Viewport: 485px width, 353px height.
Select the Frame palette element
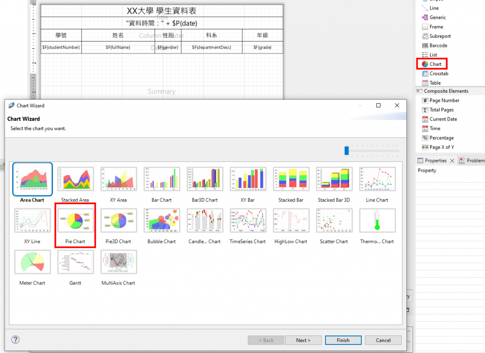(x=433, y=27)
